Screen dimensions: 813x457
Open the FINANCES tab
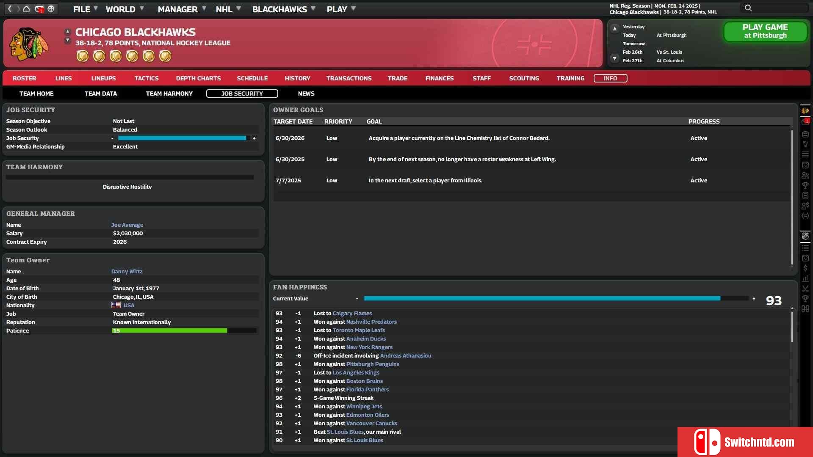440,78
